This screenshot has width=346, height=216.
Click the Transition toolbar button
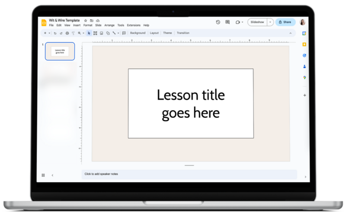point(183,33)
